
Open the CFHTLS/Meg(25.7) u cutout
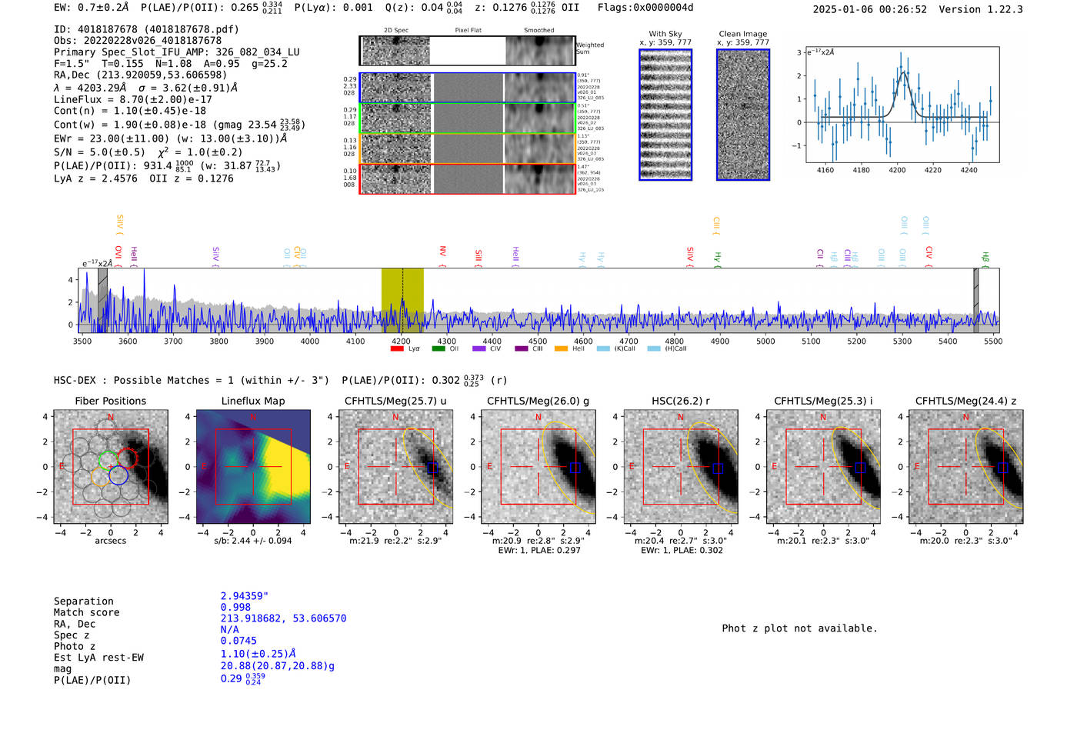tap(395, 467)
